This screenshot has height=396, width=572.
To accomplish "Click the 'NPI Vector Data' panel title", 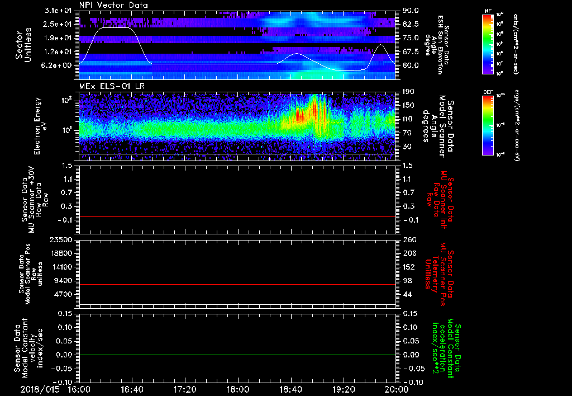I will tap(113, 5).
